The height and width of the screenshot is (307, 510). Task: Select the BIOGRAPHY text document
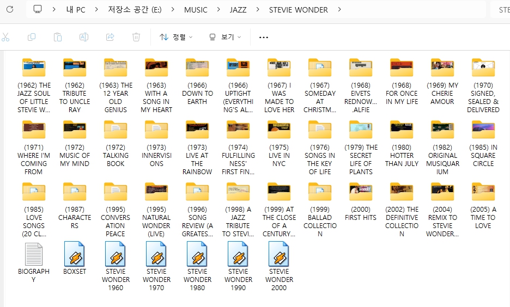[34, 254]
